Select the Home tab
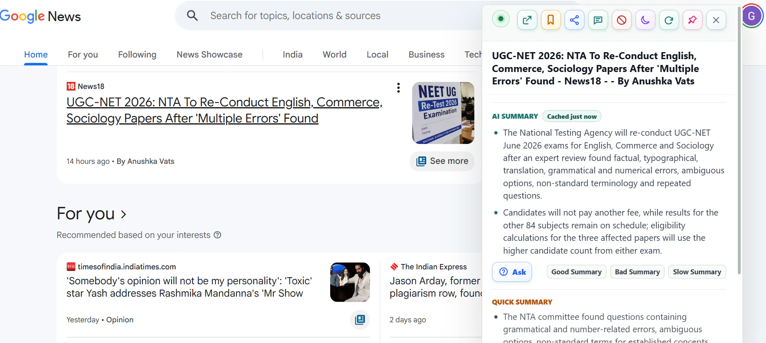 coord(36,55)
